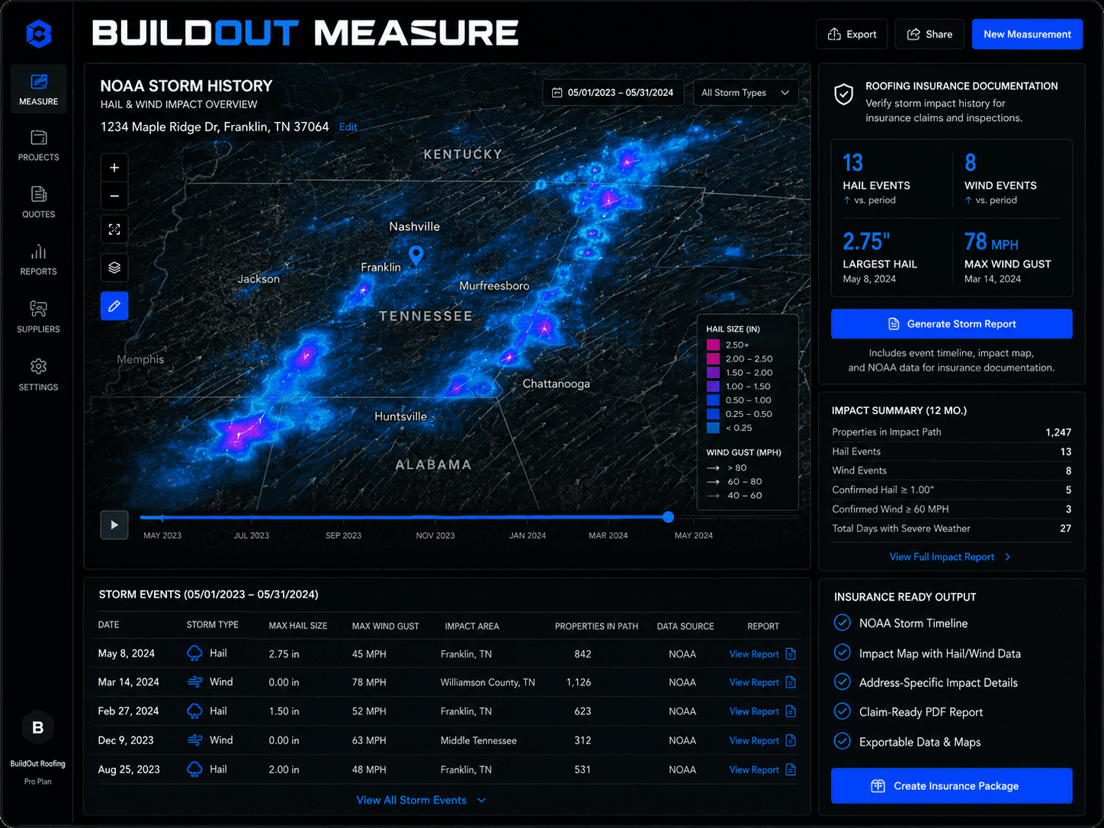This screenshot has height=828, width=1104.
Task: View Report for Dec 9, 2023 event
Action: [x=762, y=740]
